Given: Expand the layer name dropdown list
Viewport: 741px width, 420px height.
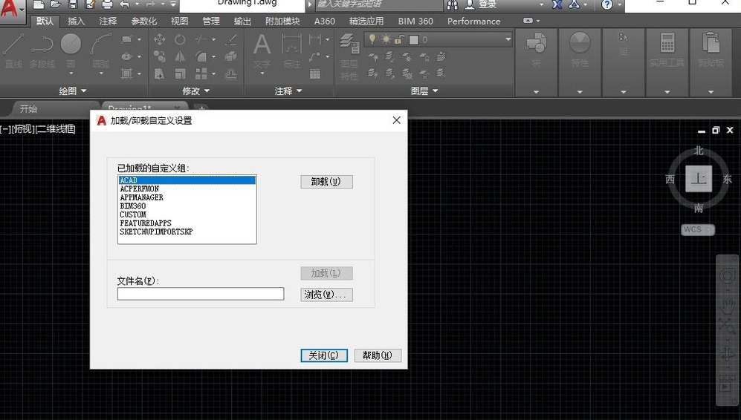Looking at the screenshot, I should pyautogui.click(x=508, y=39).
